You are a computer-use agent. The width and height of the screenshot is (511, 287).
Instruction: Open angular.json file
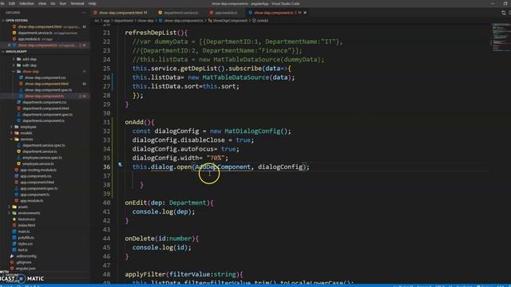25,269
